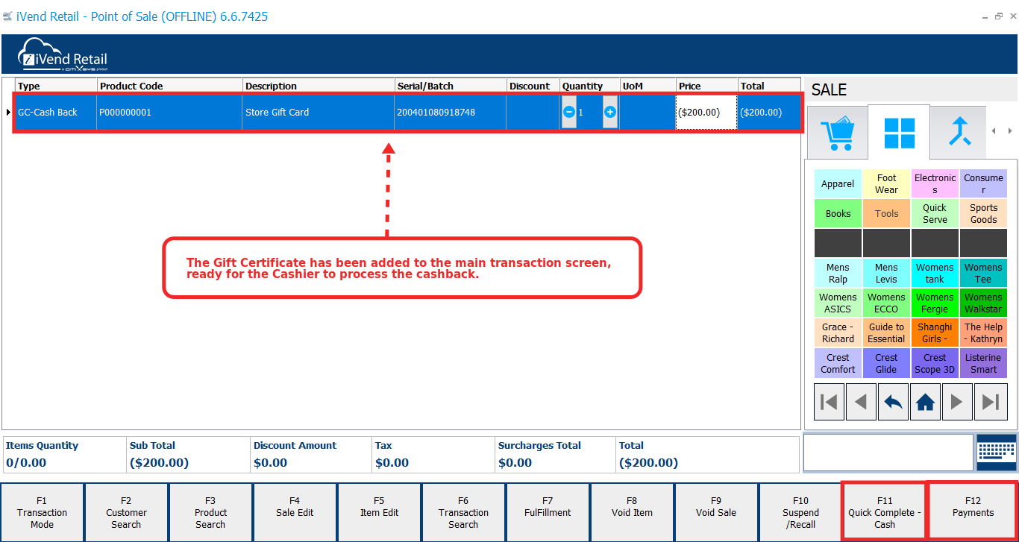This screenshot has width=1019, height=542.
Task: Click the Serial/Batch column header
Action: point(451,86)
